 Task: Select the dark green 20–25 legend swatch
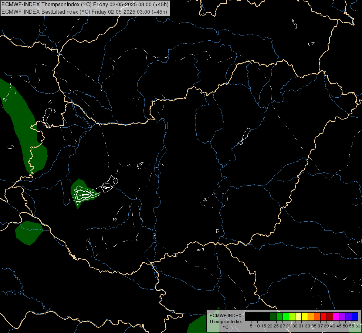[x=273, y=316]
